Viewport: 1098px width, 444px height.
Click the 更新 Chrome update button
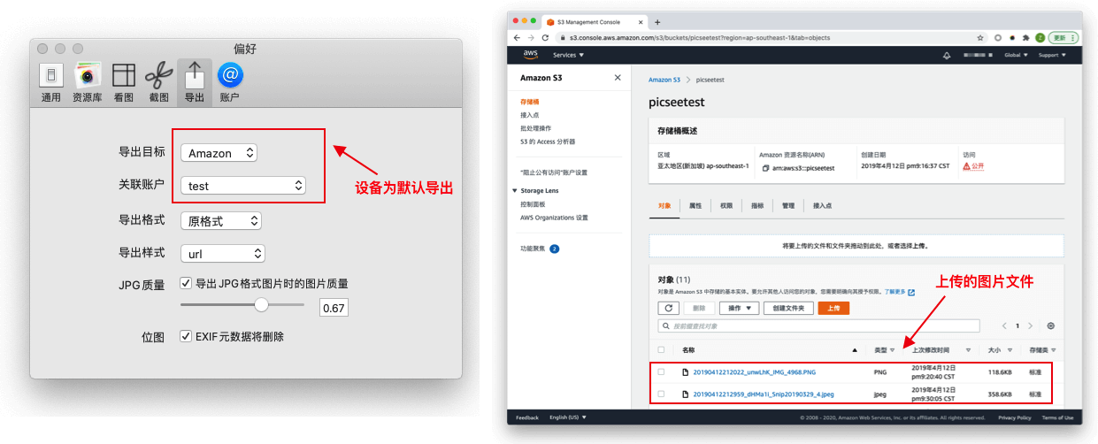coord(1063,38)
